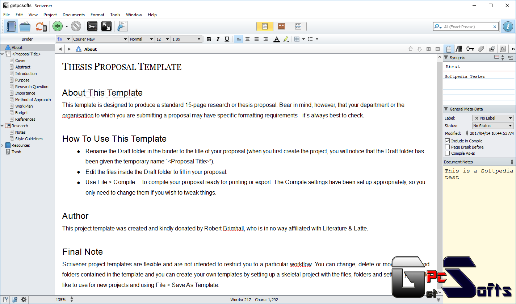Click the Sync with mobile devices icon
The image size is (516, 304).
pos(41,26)
